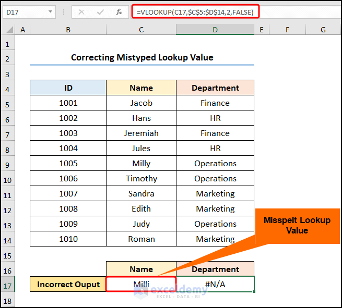
Task: Select the Marketing cell in Sandra's row
Action: coord(215,193)
